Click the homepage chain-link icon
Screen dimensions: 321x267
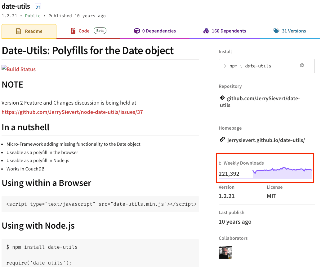[222, 140]
